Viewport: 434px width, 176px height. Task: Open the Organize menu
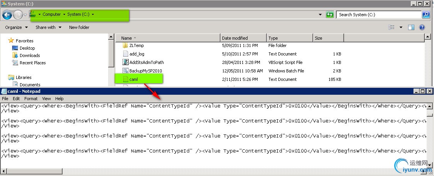16,27
